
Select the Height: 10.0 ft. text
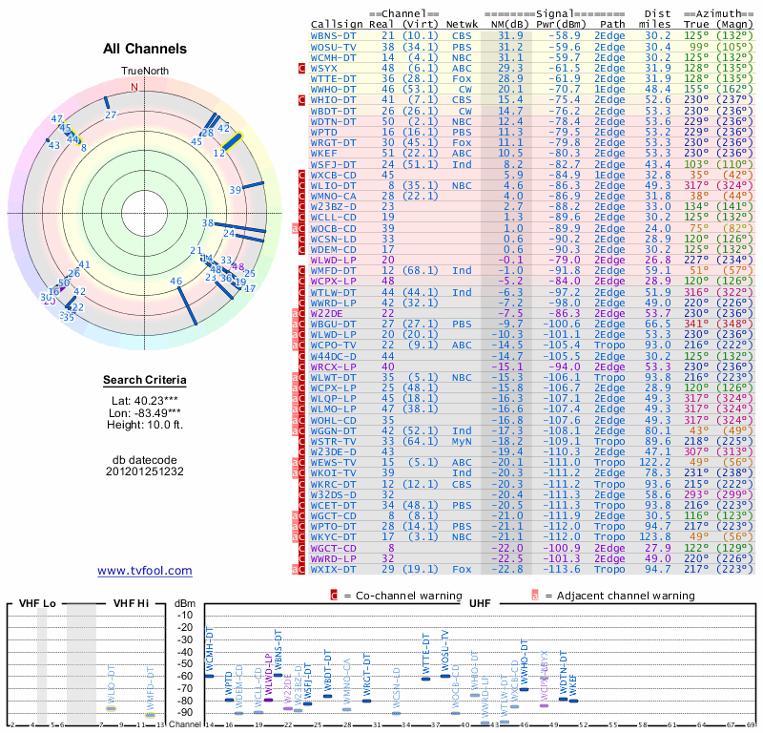pos(145,425)
